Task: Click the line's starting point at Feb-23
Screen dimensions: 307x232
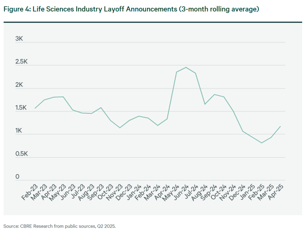Action: tap(35, 108)
